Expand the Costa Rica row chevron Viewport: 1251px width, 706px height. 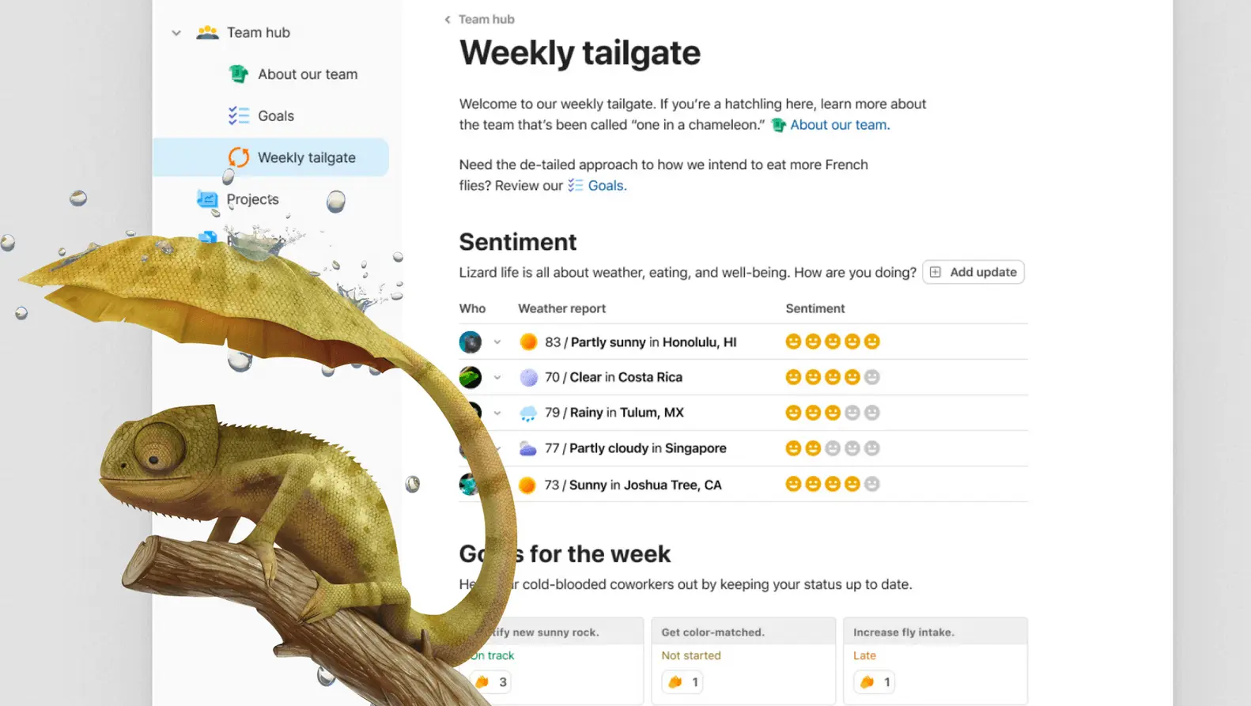(497, 377)
